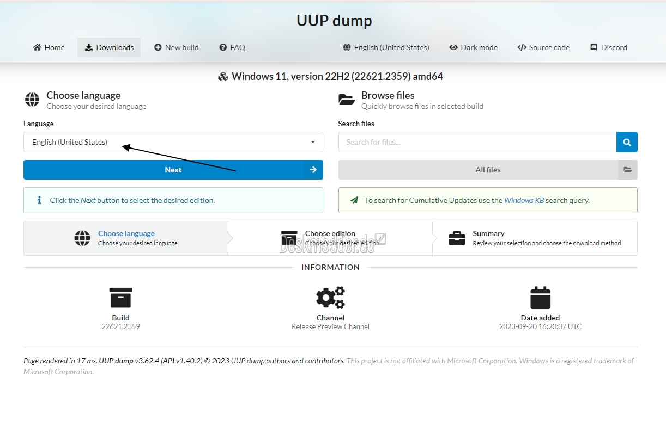
Task: Click the Source code brackets icon
Action: pyautogui.click(x=522, y=47)
